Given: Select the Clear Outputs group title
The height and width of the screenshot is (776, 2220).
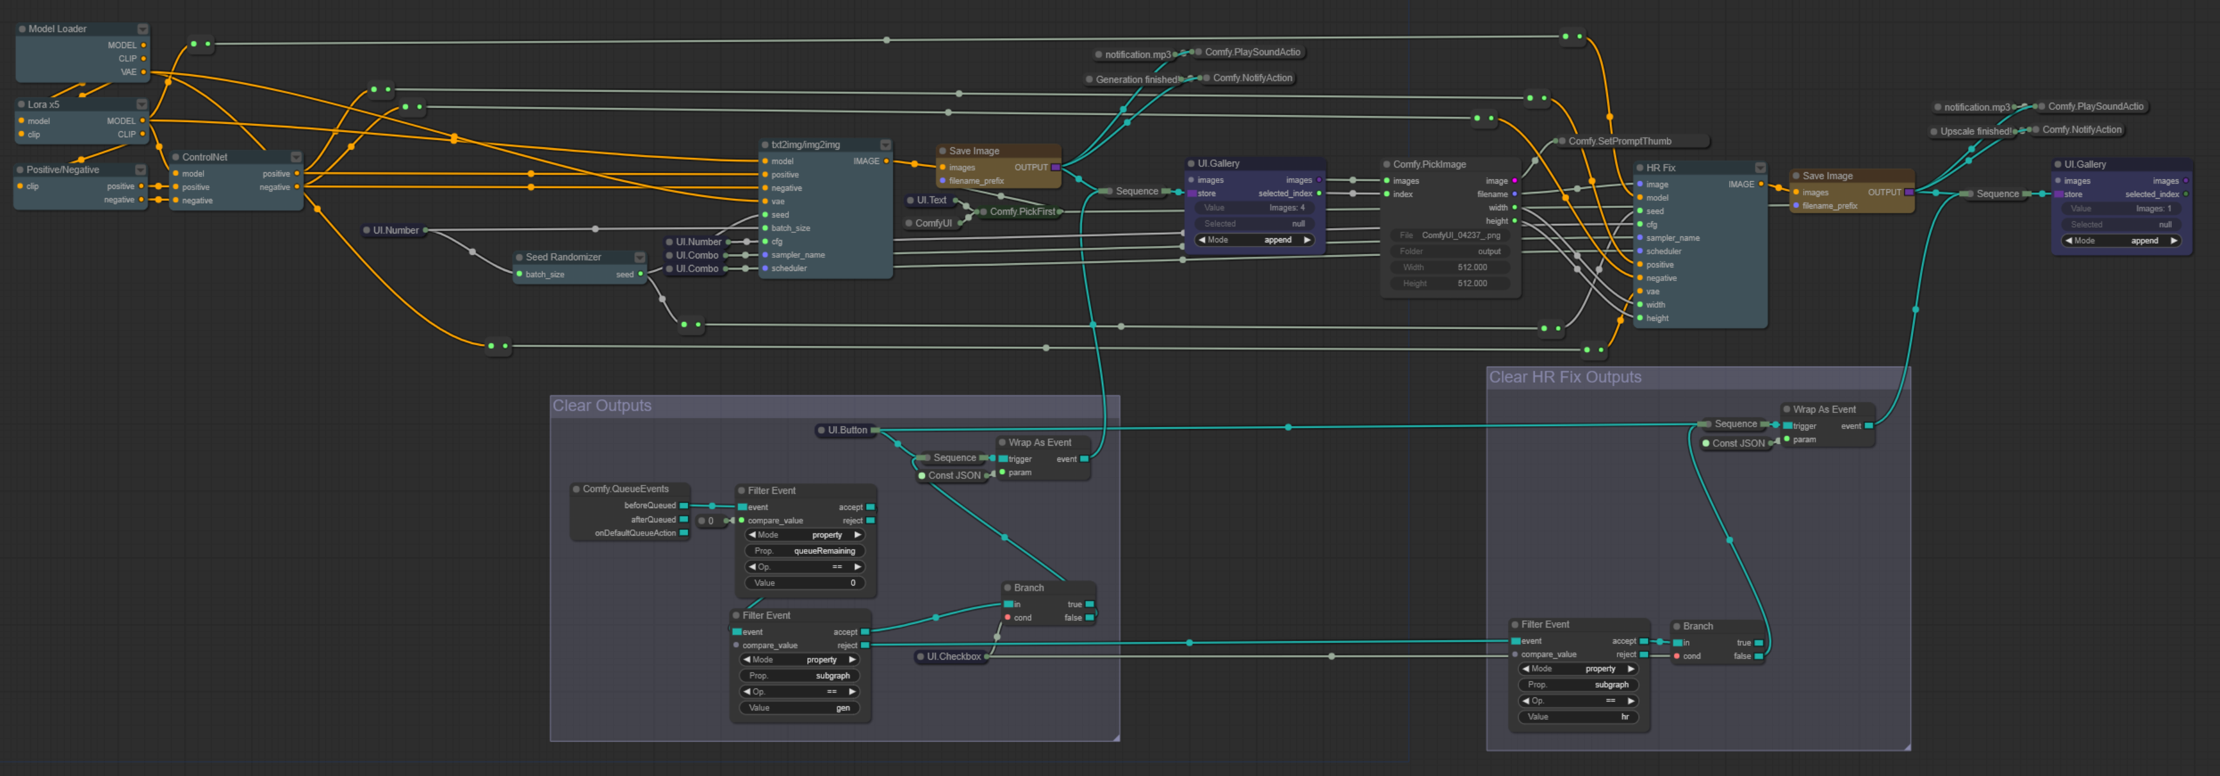Looking at the screenshot, I should 603,405.
